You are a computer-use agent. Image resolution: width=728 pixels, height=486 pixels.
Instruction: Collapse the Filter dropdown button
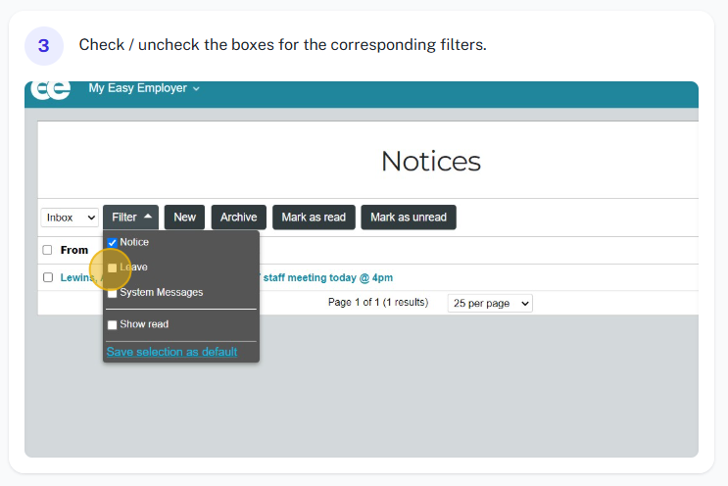pyautogui.click(x=131, y=218)
